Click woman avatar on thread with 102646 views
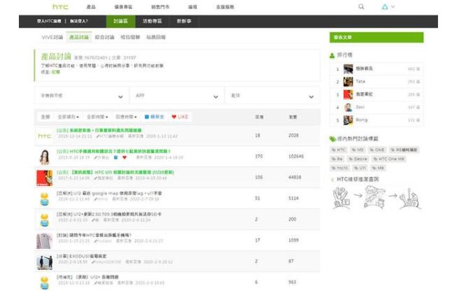This screenshot has height=295, width=452. (45, 157)
